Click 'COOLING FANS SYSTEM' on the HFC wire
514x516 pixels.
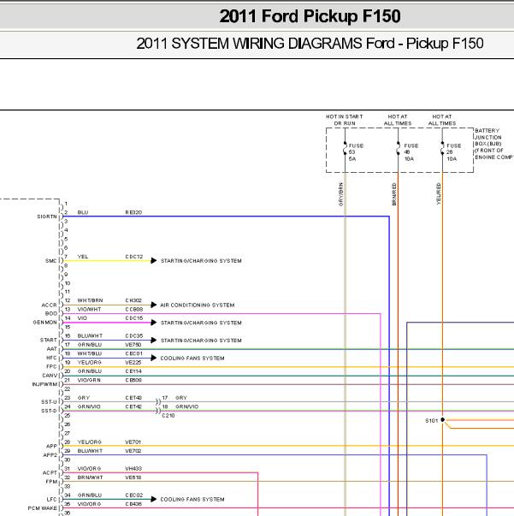192,358
